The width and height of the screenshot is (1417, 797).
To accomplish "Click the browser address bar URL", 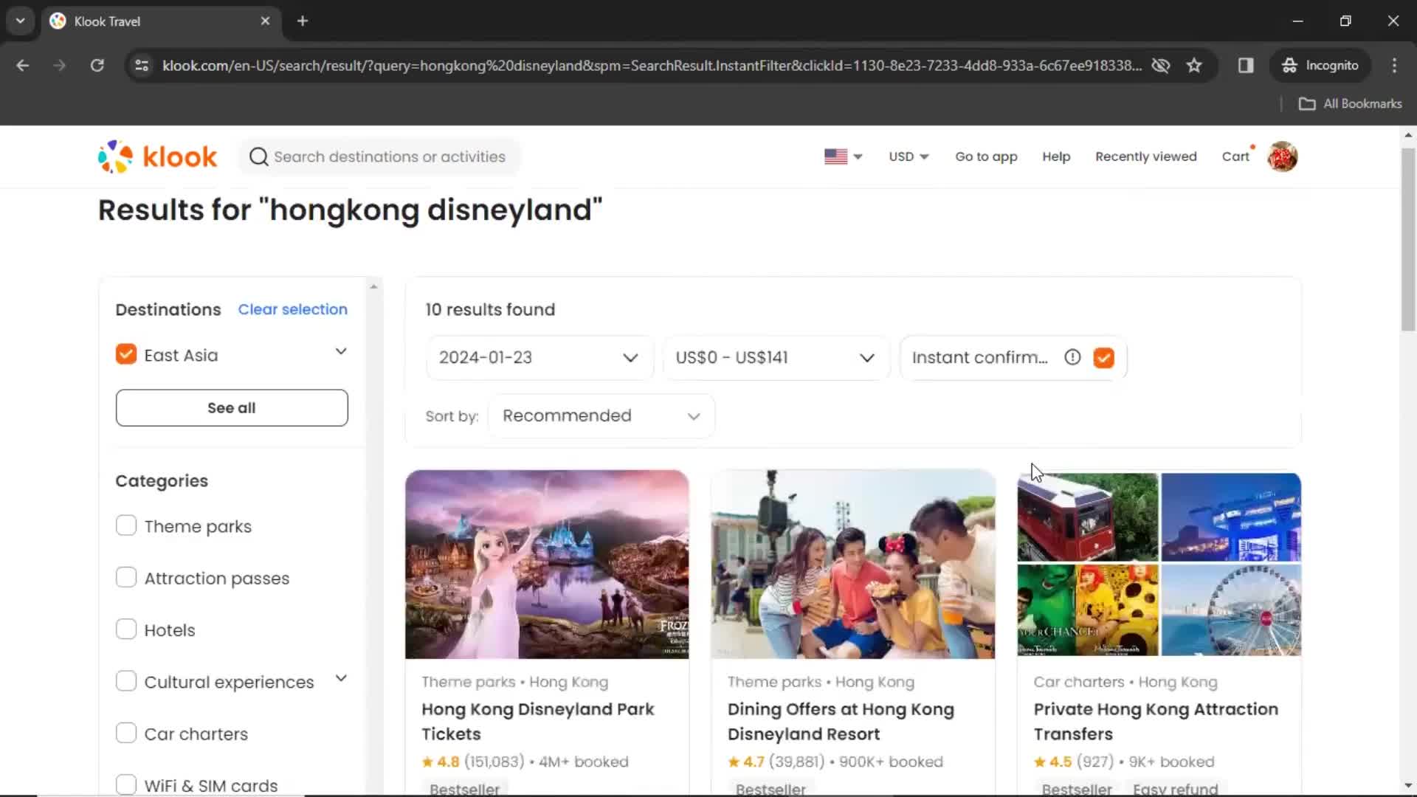I will [652, 66].
